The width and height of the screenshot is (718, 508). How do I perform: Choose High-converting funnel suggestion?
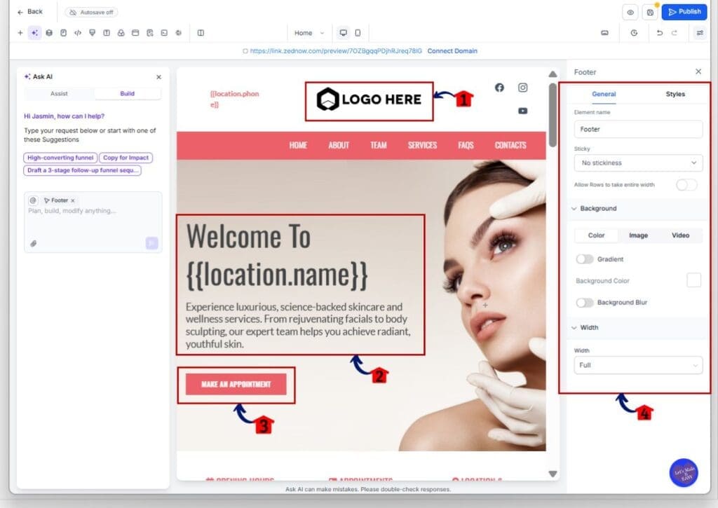[60, 158]
